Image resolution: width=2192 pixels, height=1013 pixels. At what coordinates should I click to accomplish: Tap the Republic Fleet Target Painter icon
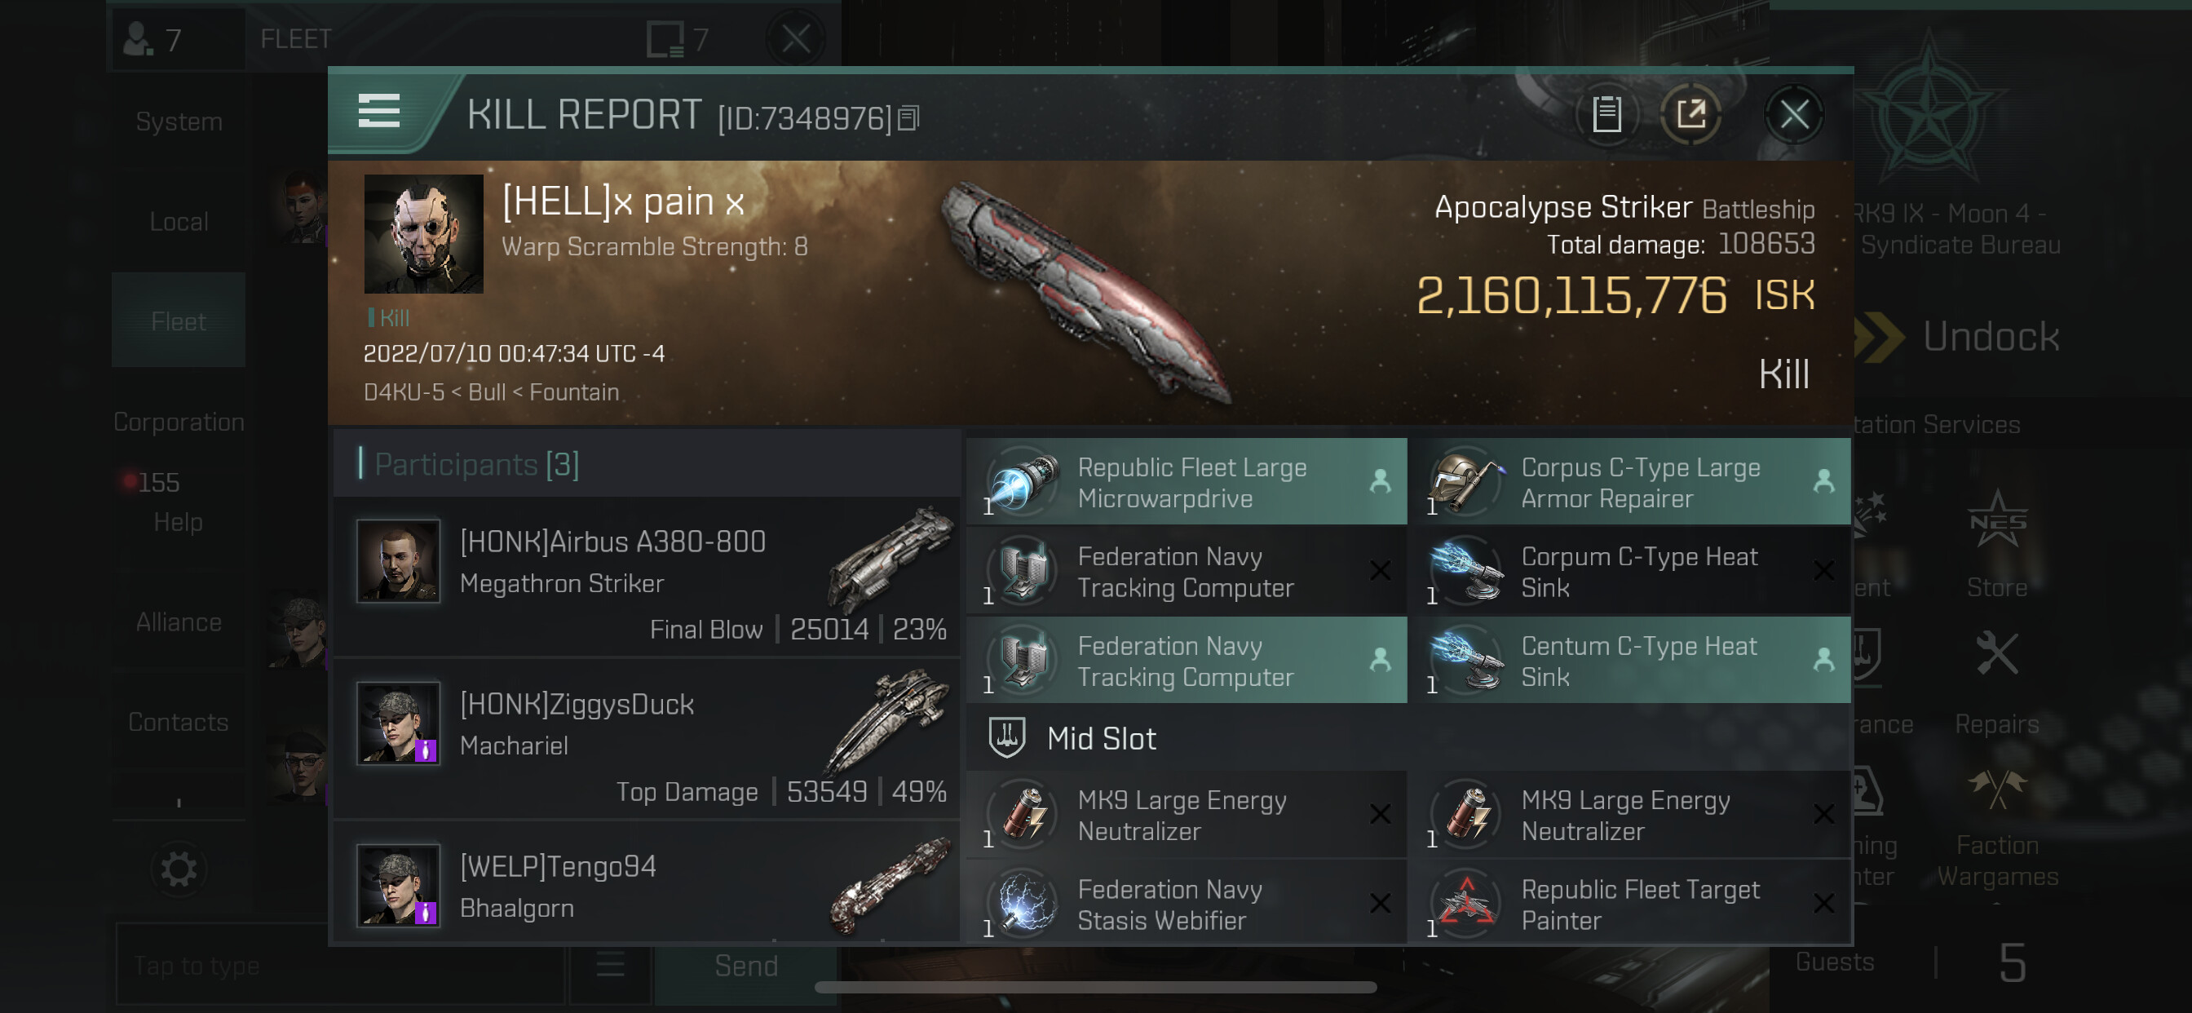coord(1466,903)
